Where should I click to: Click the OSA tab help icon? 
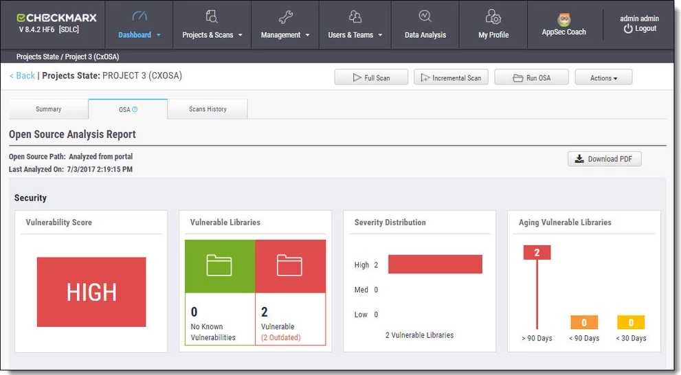[x=135, y=109]
